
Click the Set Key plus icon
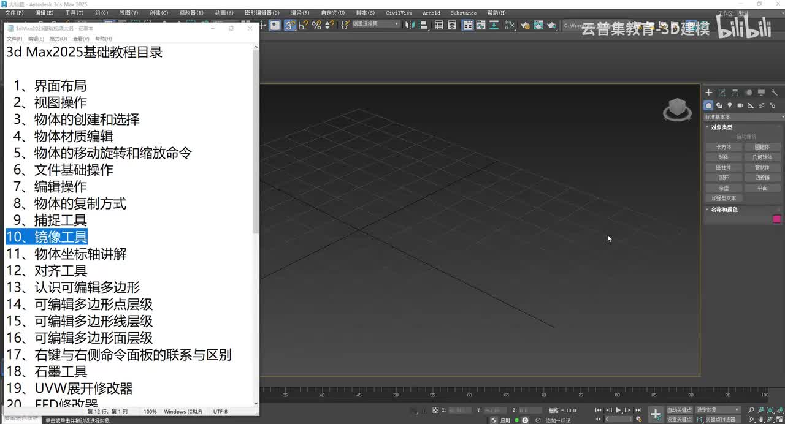pyautogui.click(x=656, y=414)
